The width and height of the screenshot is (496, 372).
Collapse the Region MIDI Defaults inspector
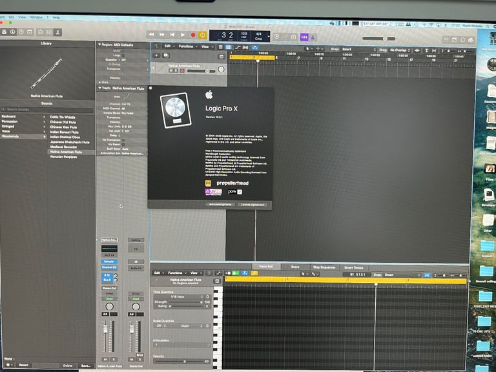[99, 45]
